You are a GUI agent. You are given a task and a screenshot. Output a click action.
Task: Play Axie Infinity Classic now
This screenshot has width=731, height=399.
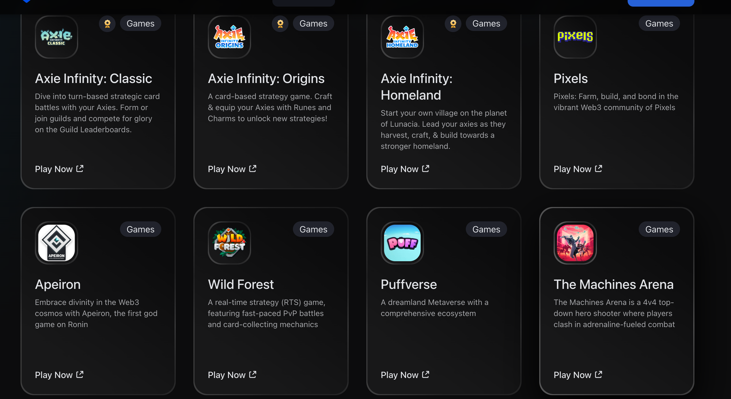coord(58,169)
